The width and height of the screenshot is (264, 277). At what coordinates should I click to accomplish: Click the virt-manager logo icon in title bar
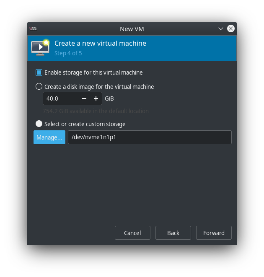[x=33, y=28]
